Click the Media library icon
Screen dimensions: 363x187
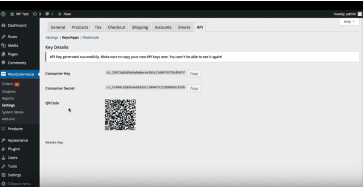click(x=3, y=46)
